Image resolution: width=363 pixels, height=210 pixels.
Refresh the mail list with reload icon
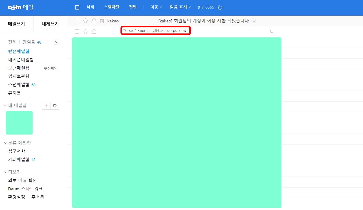(220, 7)
